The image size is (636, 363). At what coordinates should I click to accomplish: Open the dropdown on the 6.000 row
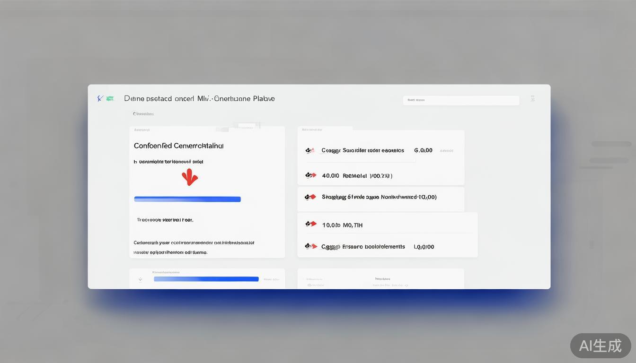(x=445, y=150)
